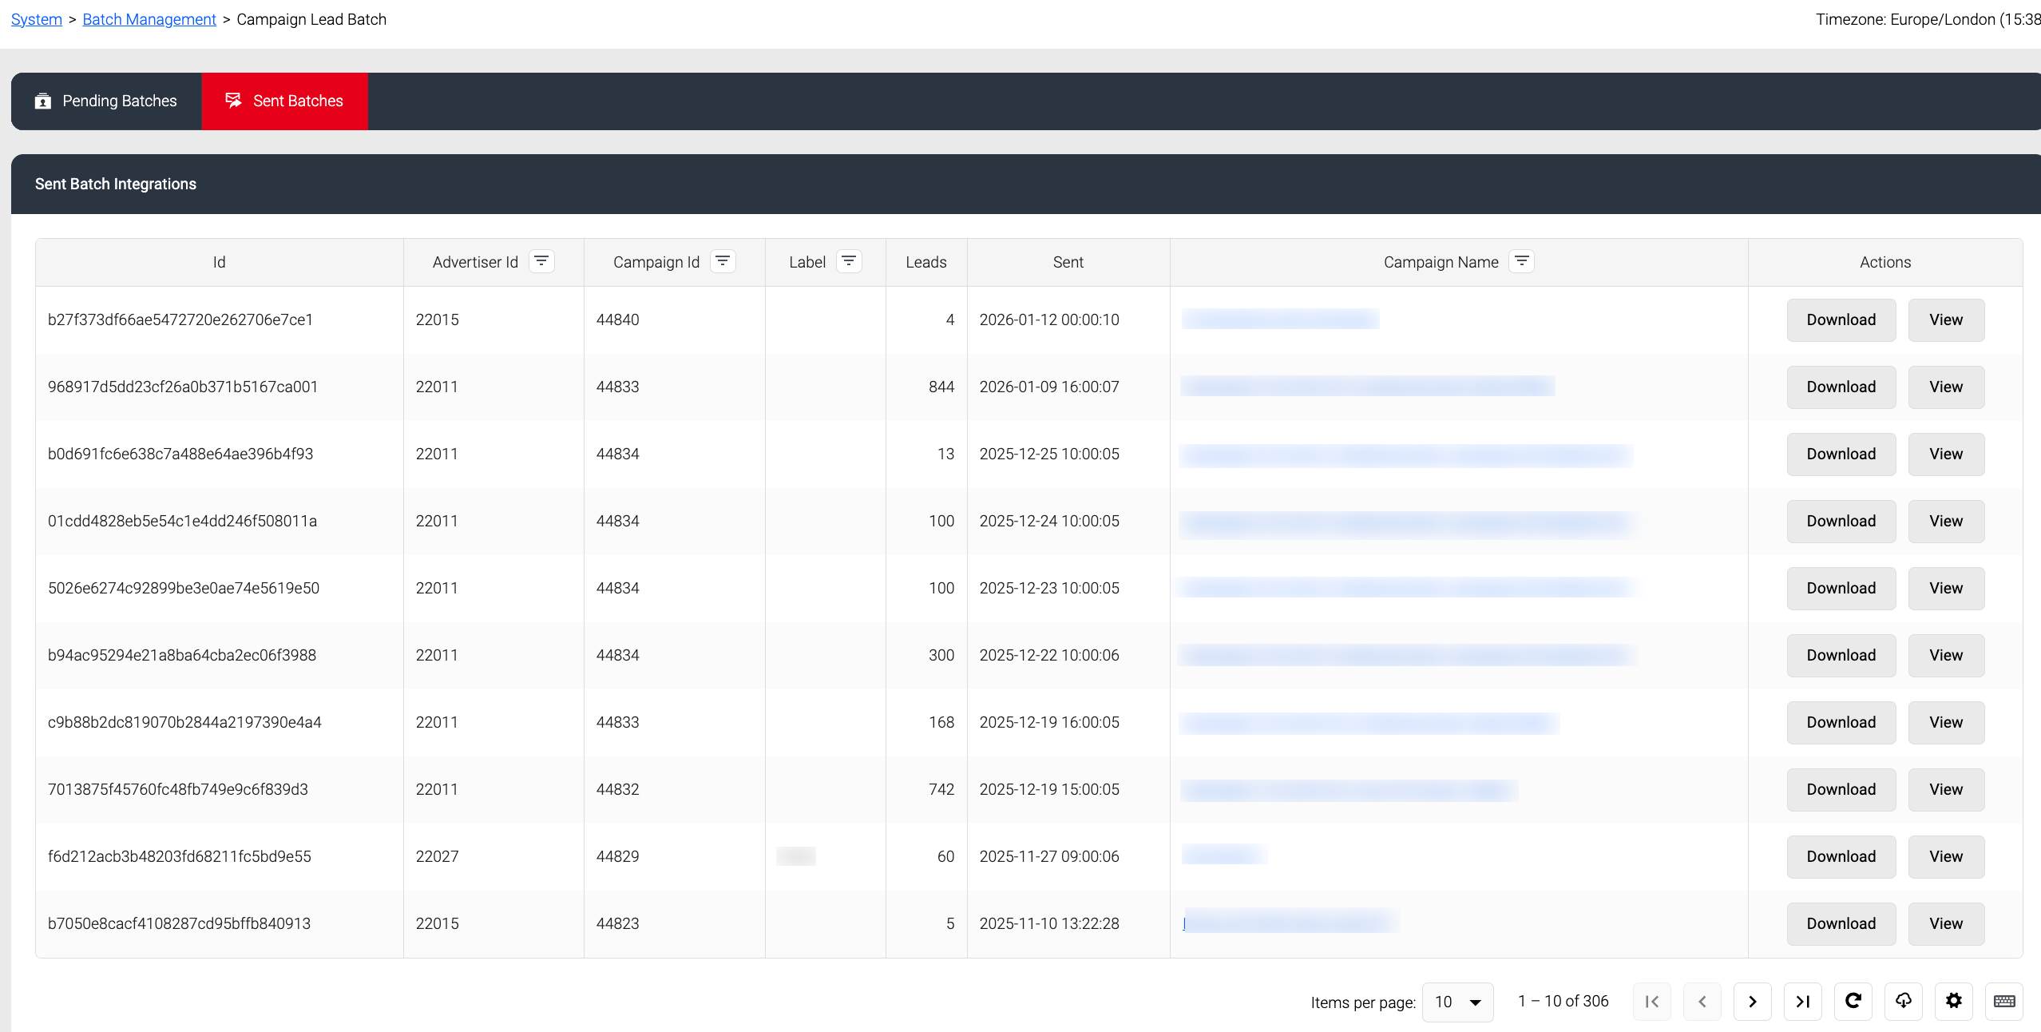Click the cloud download export icon

pos(1904,1002)
